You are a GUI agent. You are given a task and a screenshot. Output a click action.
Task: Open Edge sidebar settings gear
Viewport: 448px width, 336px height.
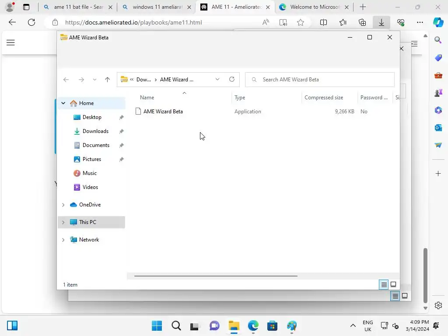click(x=438, y=305)
